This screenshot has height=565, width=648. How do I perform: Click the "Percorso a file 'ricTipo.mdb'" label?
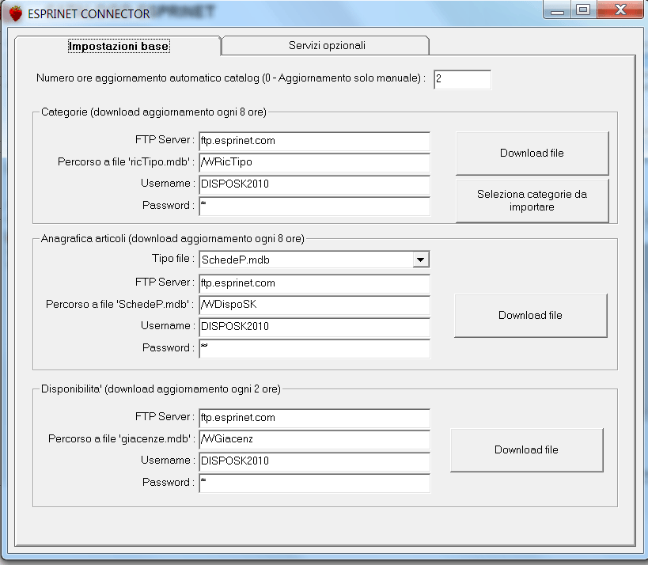(126, 161)
